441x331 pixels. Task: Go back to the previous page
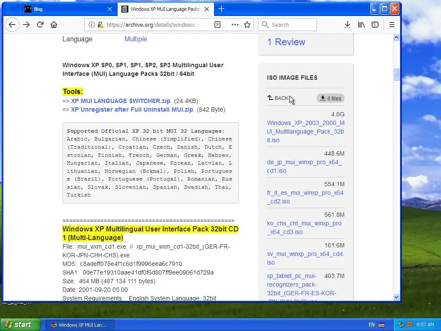tap(12, 25)
